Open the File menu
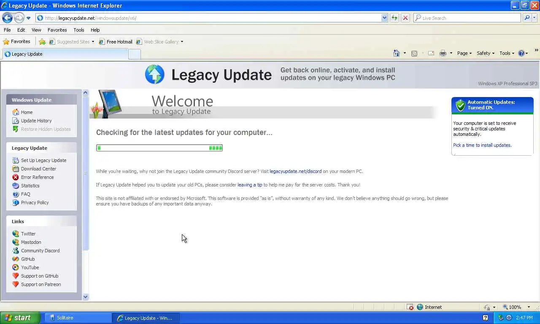The height and width of the screenshot is (324, 540). 7,30
